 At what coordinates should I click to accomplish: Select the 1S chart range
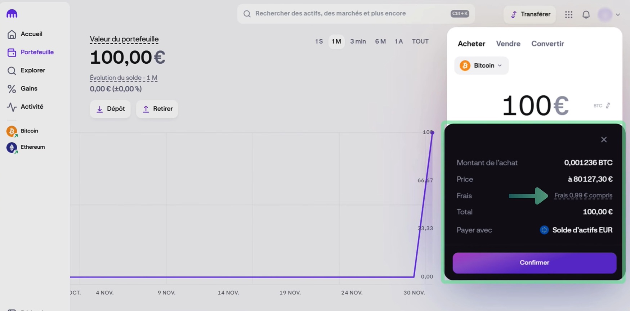tap(319, 41)
